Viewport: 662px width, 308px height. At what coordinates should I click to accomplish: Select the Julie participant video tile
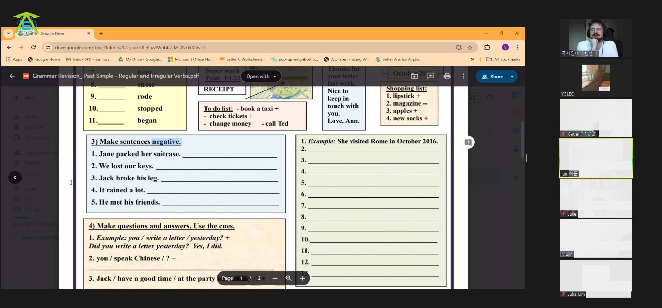(x=596, y=198)
